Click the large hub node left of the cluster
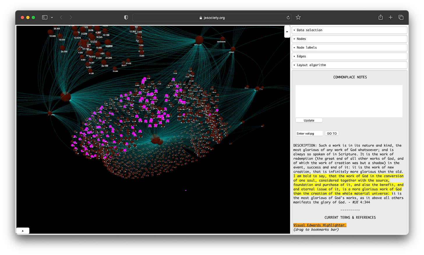This screenshot has height=255, width=424. tap(66, 96)
